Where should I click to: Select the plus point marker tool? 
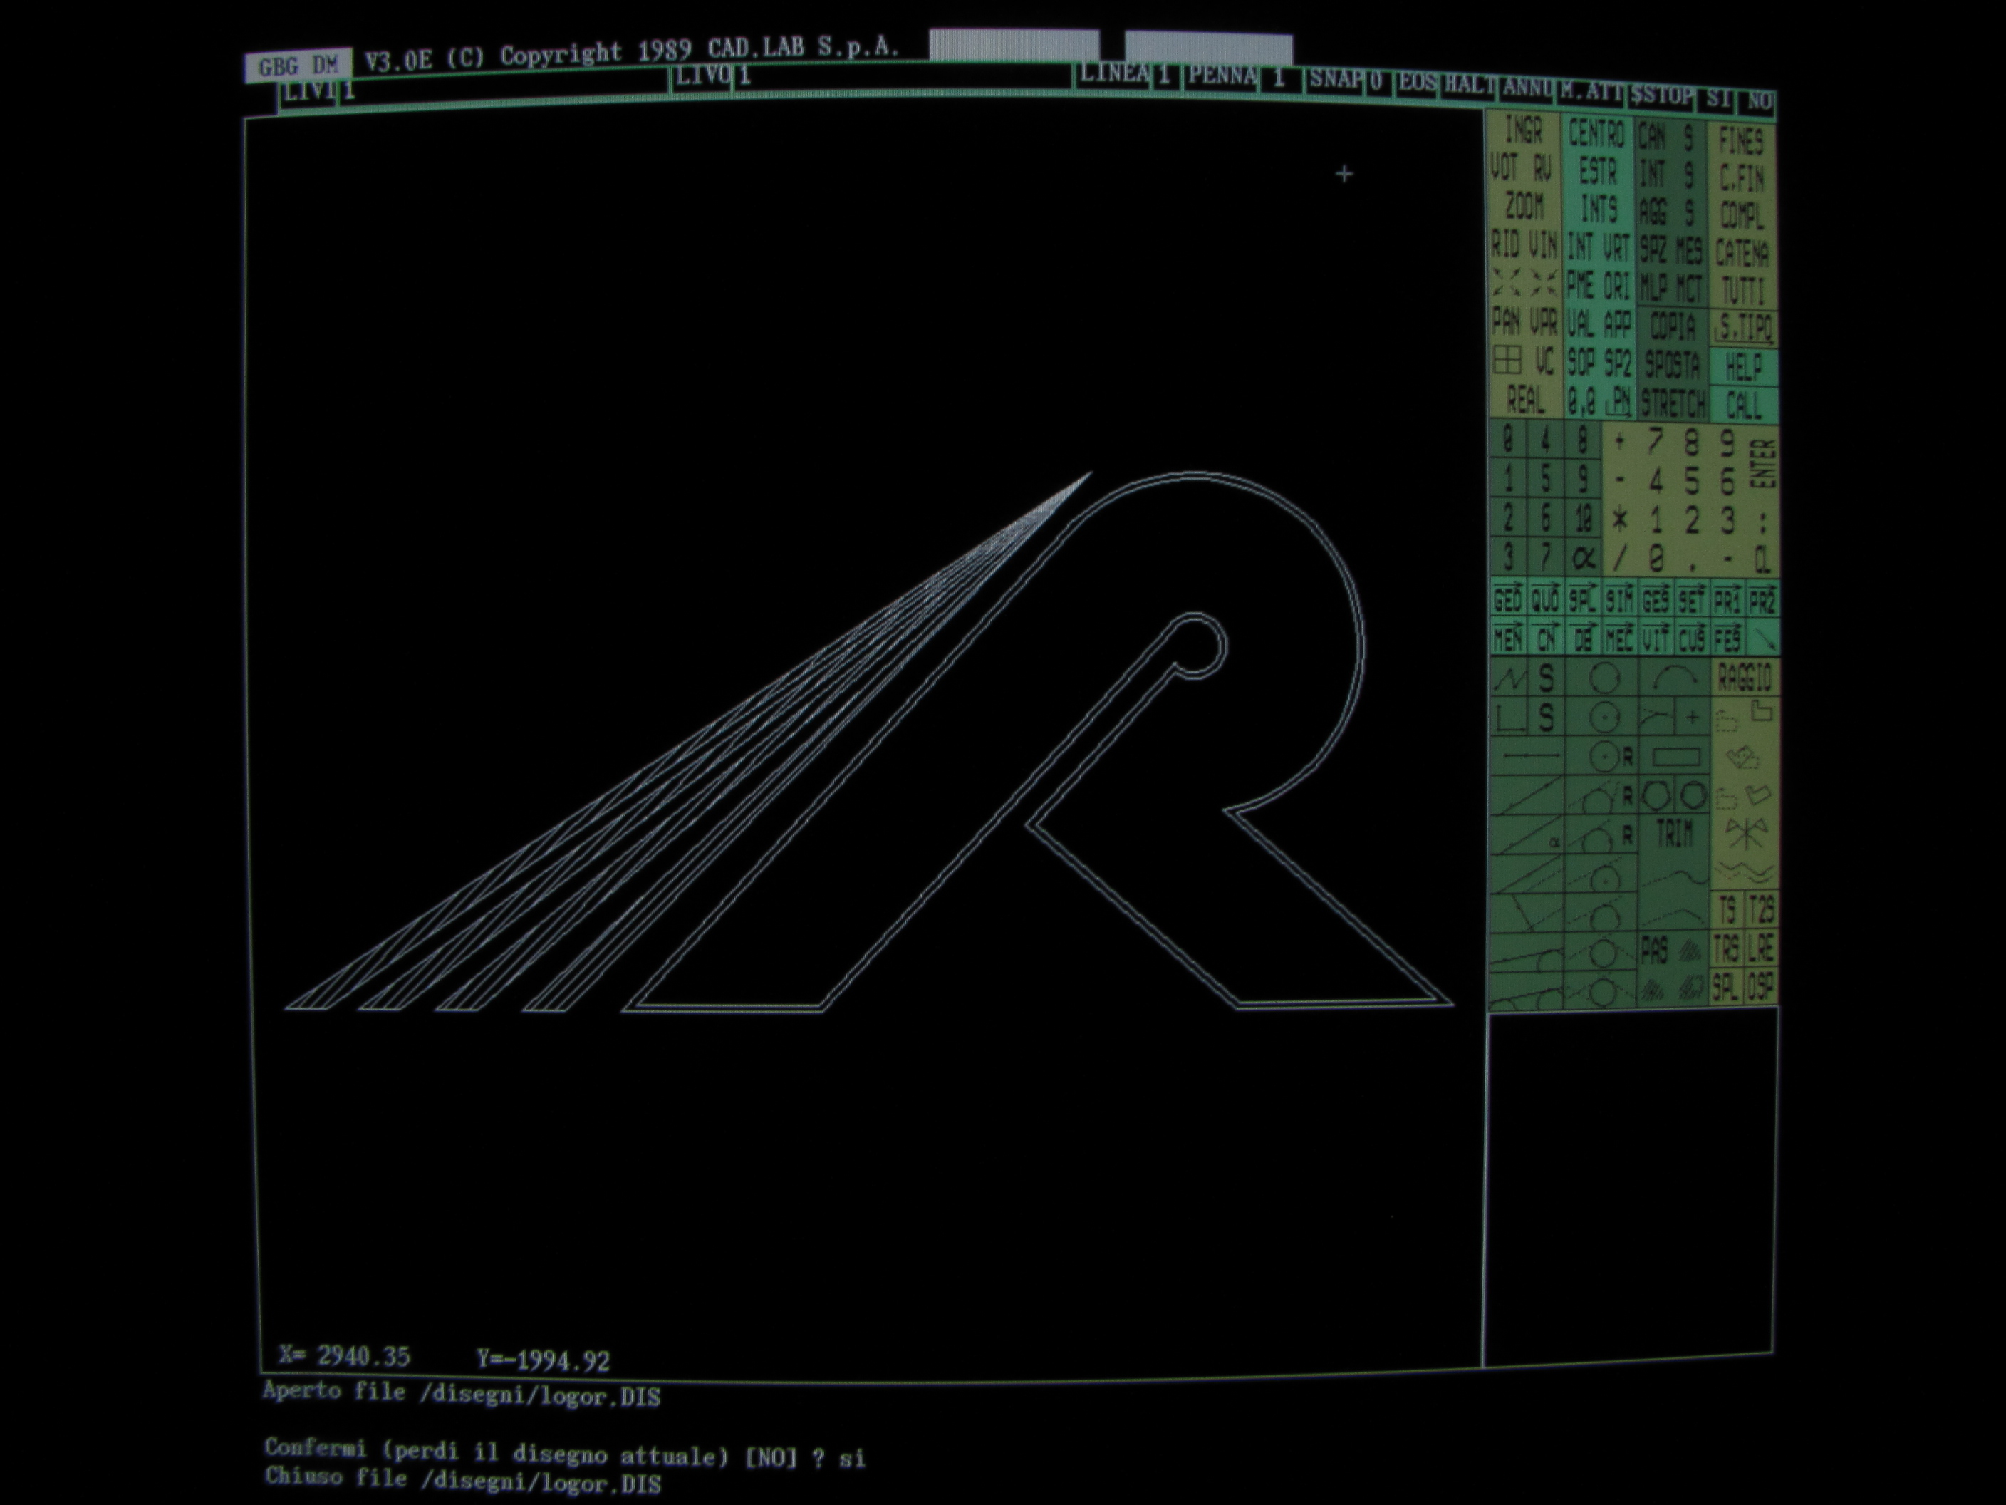click(1693, 717)
